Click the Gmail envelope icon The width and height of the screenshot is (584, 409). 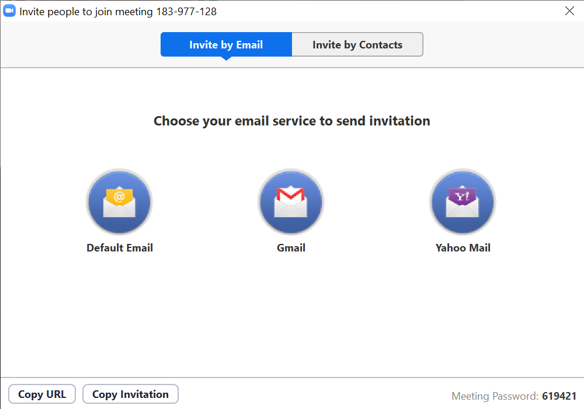(291, 202)
